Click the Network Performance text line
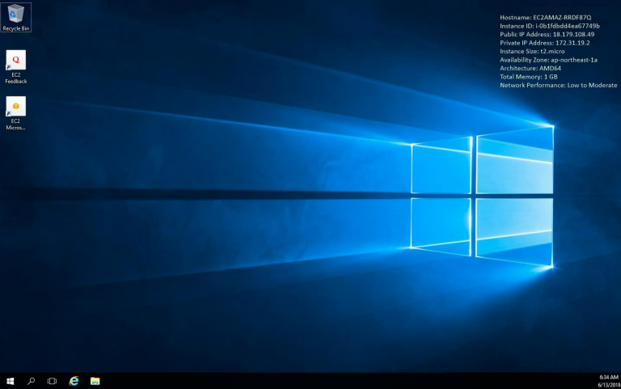This screenshot has width=621, height=389. (558, 85)
